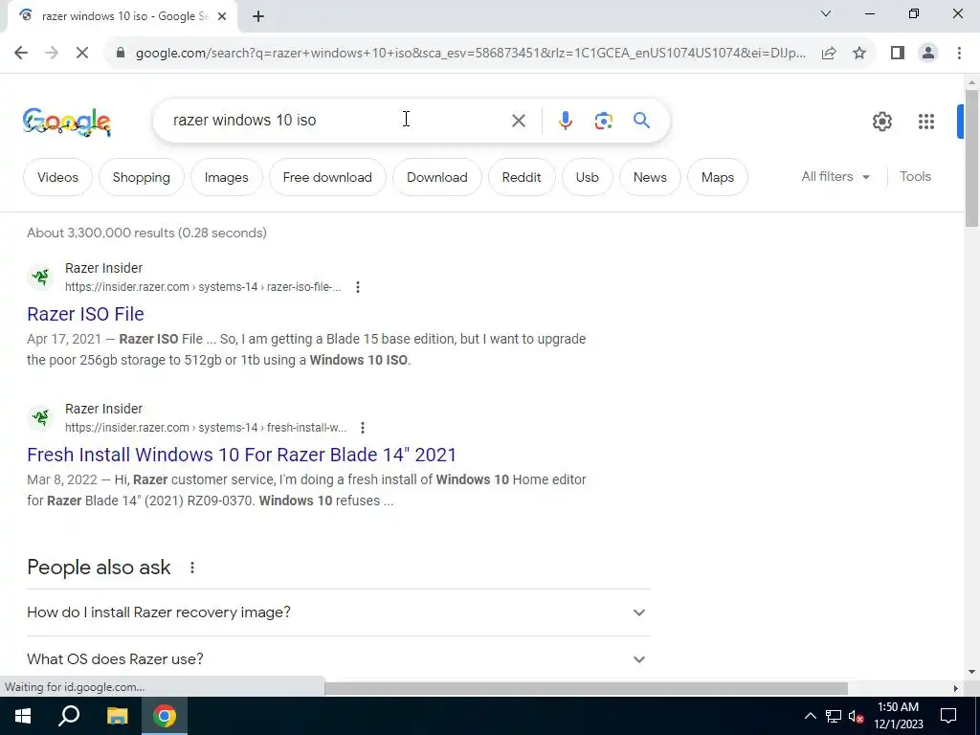
Task: Select the Videos filter chip
Action: pos(57,177)
